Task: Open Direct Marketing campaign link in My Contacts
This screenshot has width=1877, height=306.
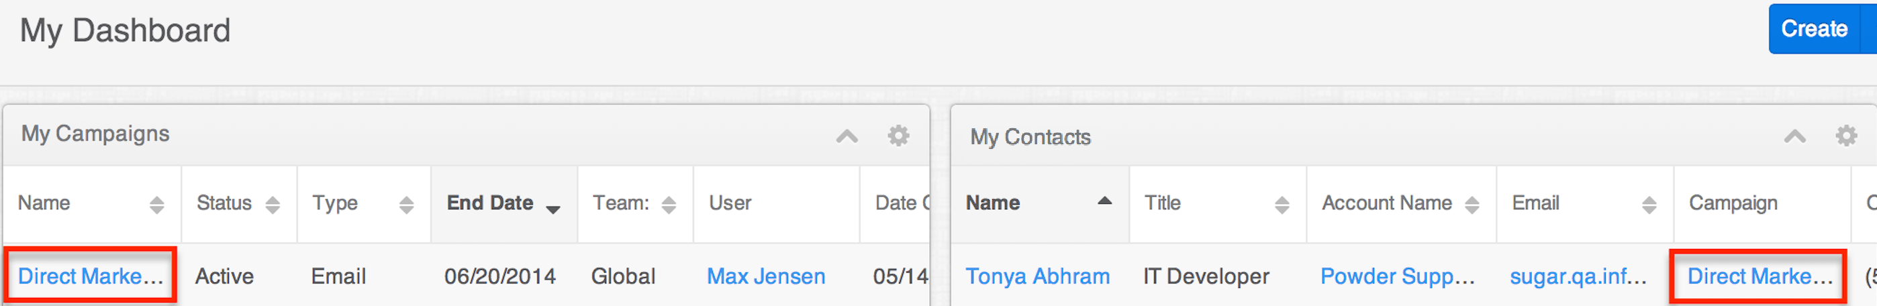Action: (x=1759, y=276)
